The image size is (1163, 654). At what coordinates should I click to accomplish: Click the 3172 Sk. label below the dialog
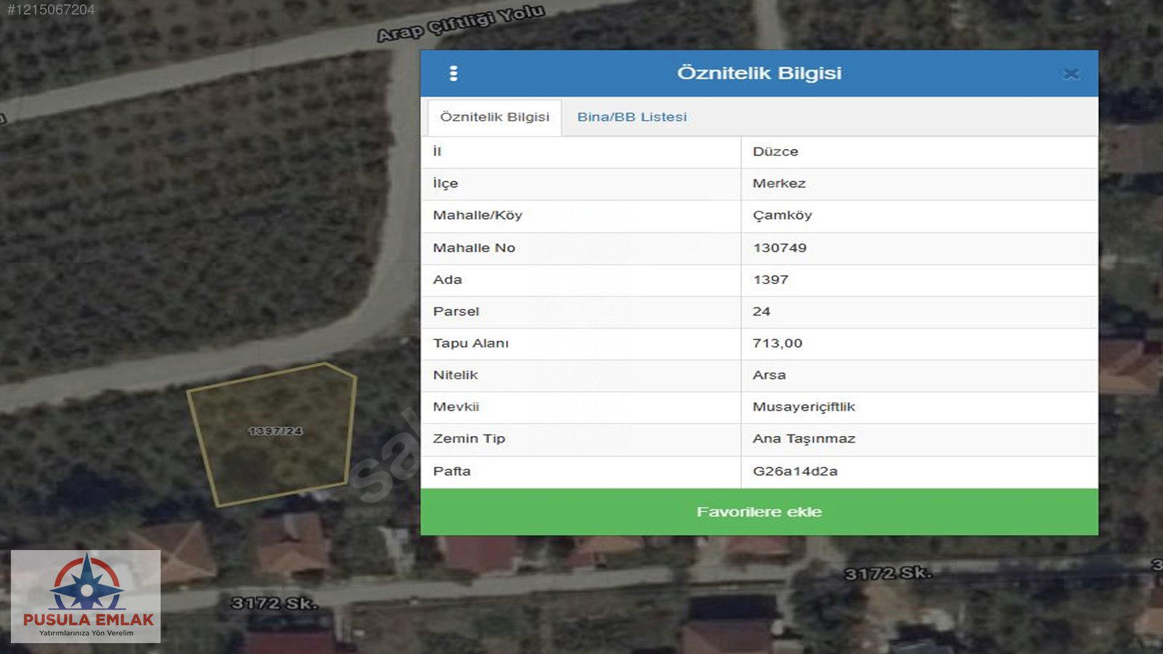point(887,573)
